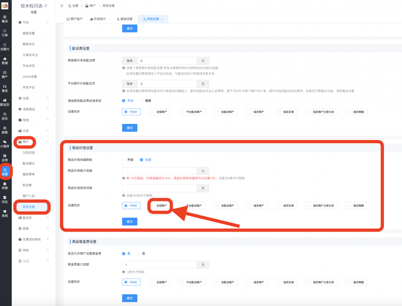Switch to the 基础设置 tab
Image resolution: width=402 pixels, height=306 pixels.
124,19
